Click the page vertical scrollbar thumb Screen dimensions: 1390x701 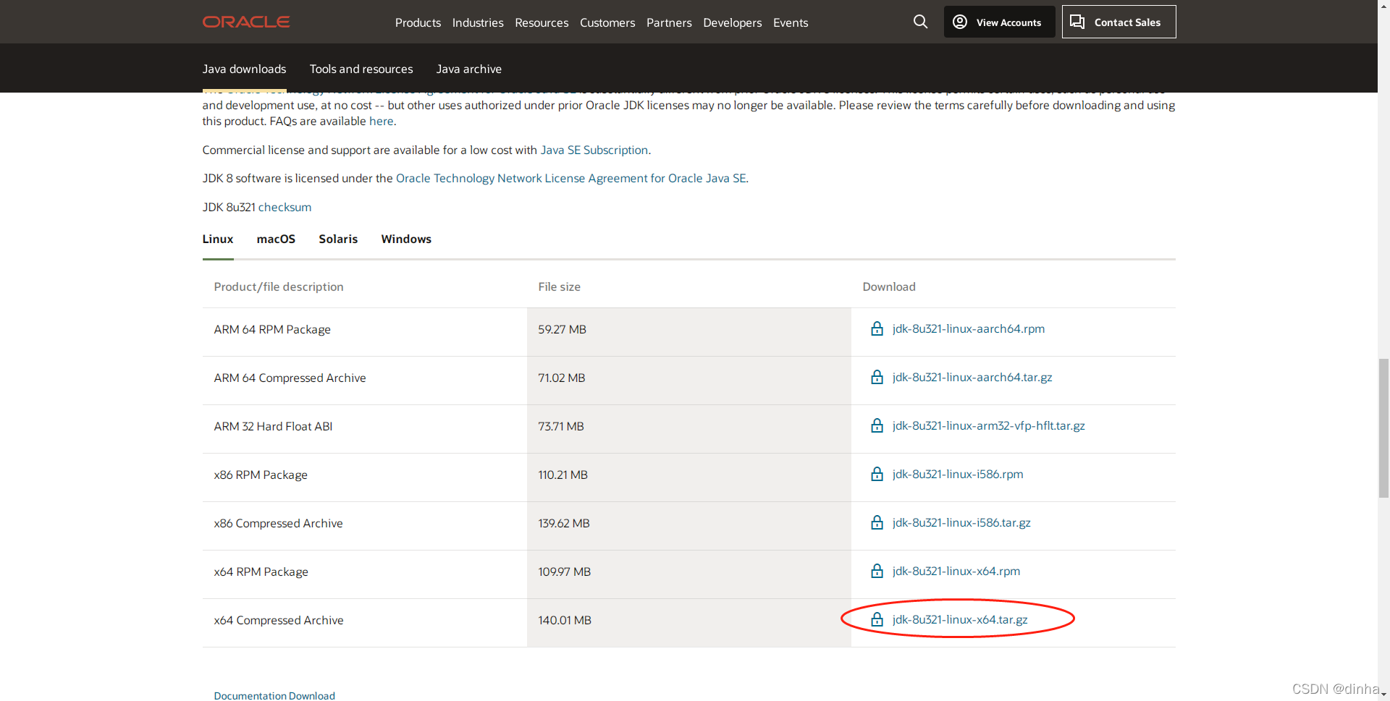click(1383, 428)
